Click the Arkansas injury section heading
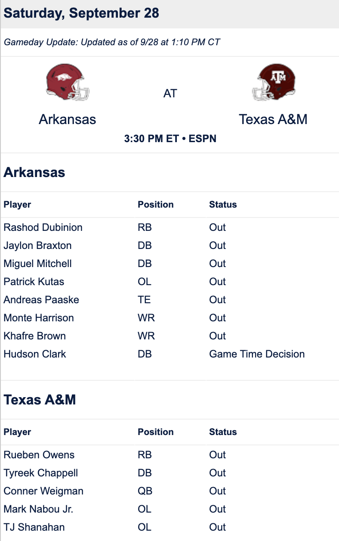The image size is (339, 541). point(34,172)
